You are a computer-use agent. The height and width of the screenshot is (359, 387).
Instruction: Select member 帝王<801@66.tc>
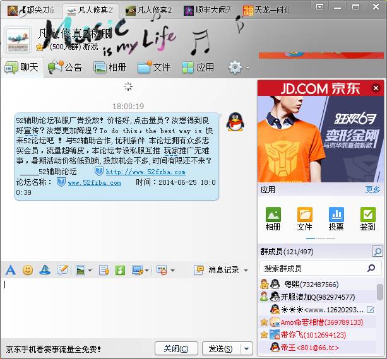click(317, 348)
